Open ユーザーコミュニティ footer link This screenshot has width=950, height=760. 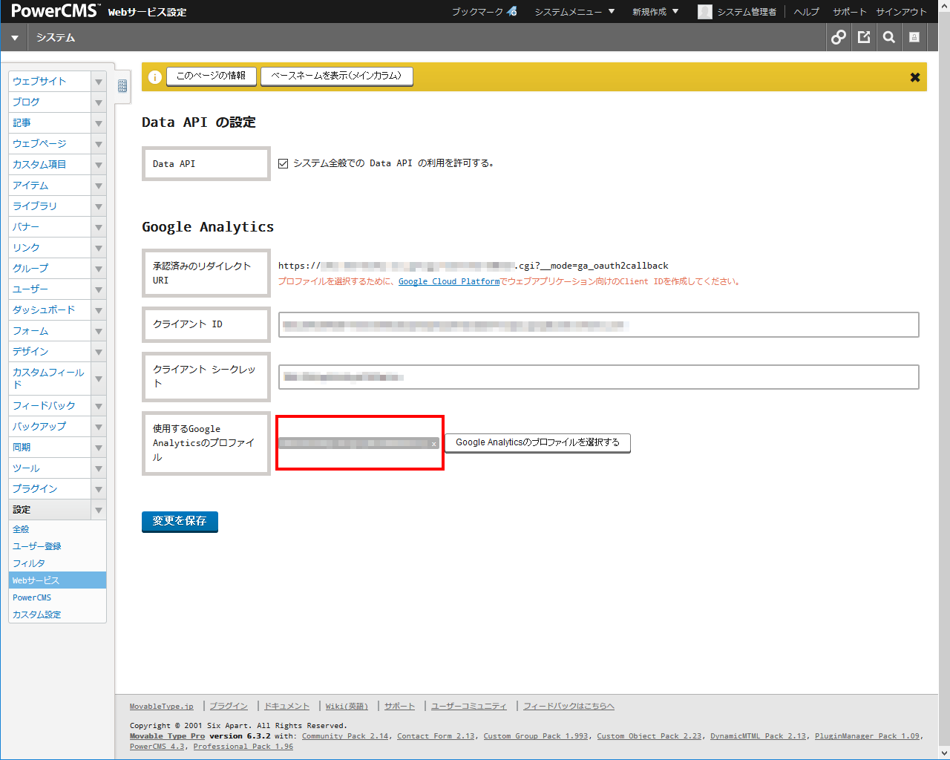(x=469, y=707)
